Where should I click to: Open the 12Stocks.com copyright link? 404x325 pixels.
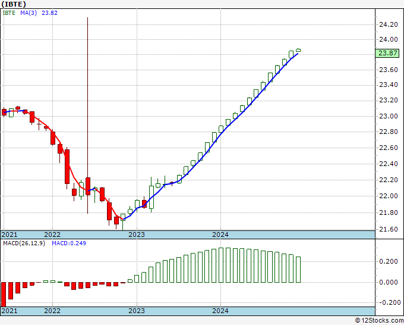379,320
